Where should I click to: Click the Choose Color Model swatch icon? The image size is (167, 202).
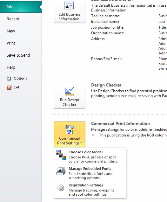[61, 155]
